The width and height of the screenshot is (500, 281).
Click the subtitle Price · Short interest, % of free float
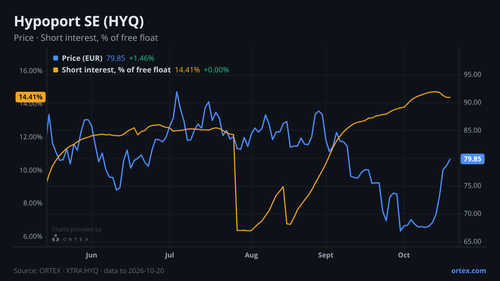click(x=86, y=38)
